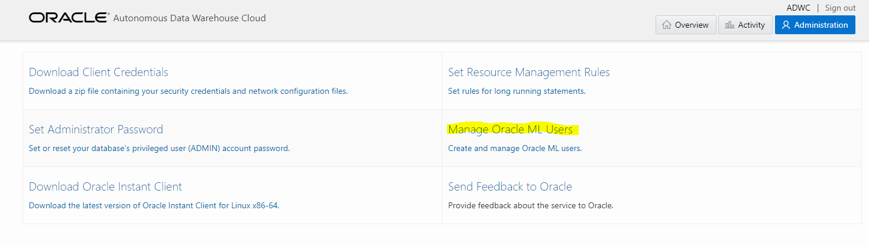Click 'Provide feedback about the service to Oracle.' text
Viewport: 869px width, 246px height.
(x=531, y=206)
